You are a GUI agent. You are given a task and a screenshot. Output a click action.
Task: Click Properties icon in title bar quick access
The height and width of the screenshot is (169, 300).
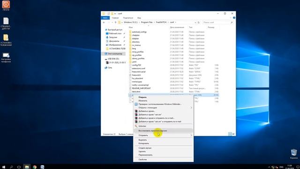108,14
